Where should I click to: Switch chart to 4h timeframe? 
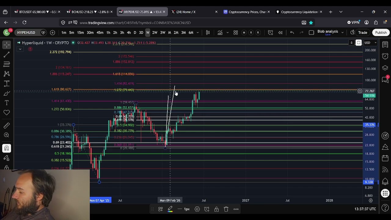(x=129, y=33)
